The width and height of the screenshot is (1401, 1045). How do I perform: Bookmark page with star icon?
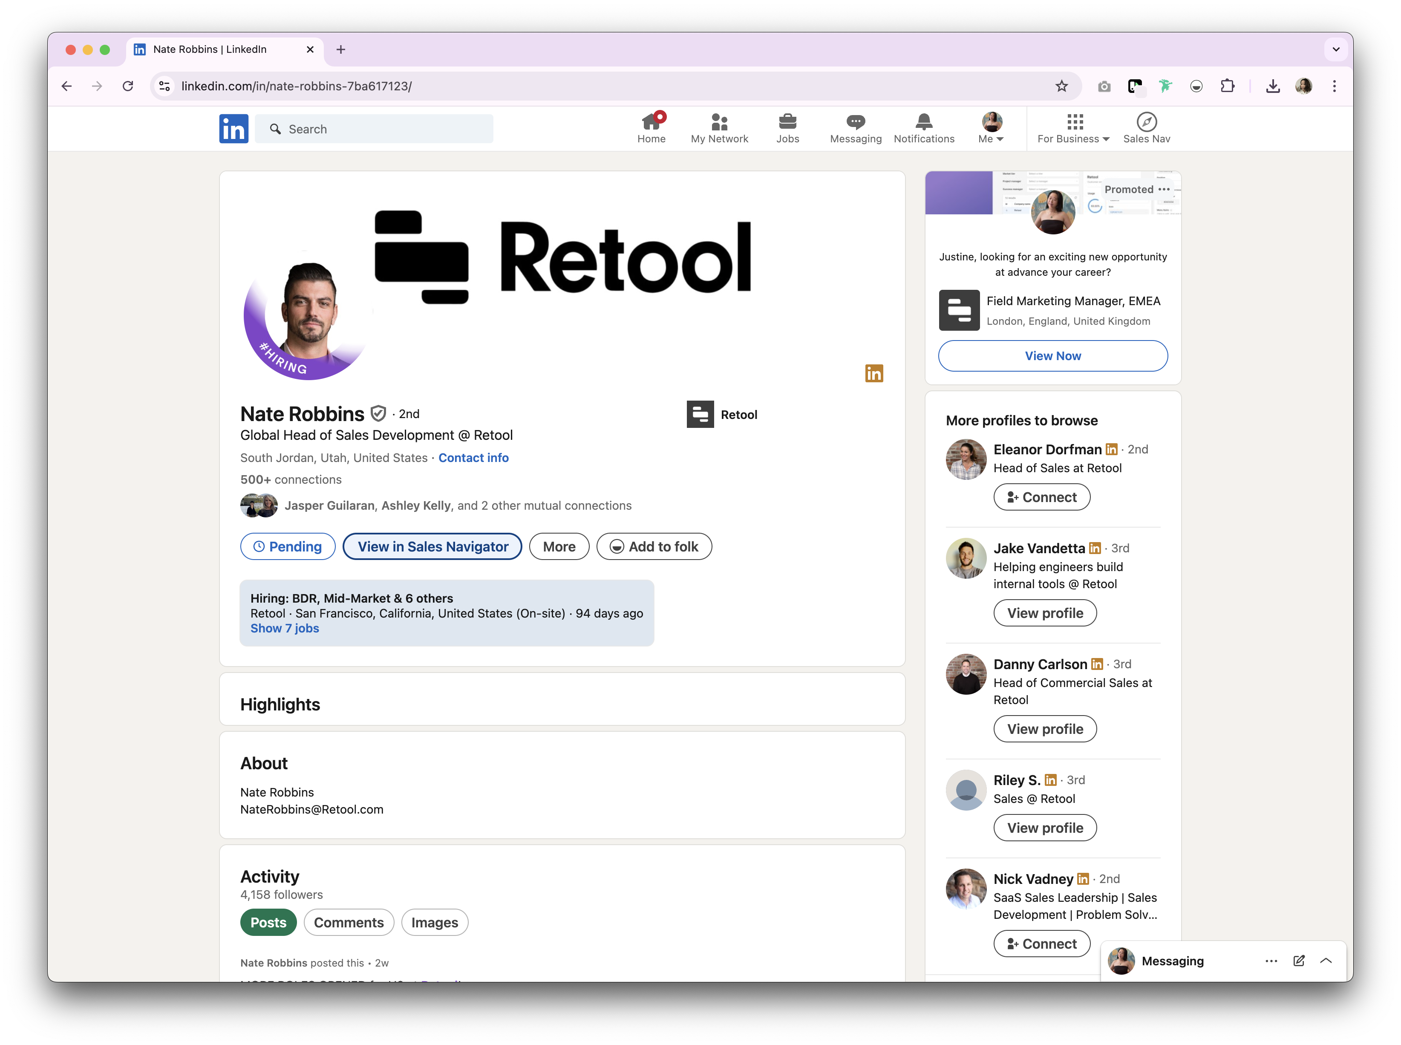[1061, 86]
